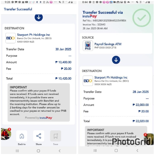The image size is (155, 155).
Task: Tap the BDO logo in right Destination card
Action: pos(88,81)
